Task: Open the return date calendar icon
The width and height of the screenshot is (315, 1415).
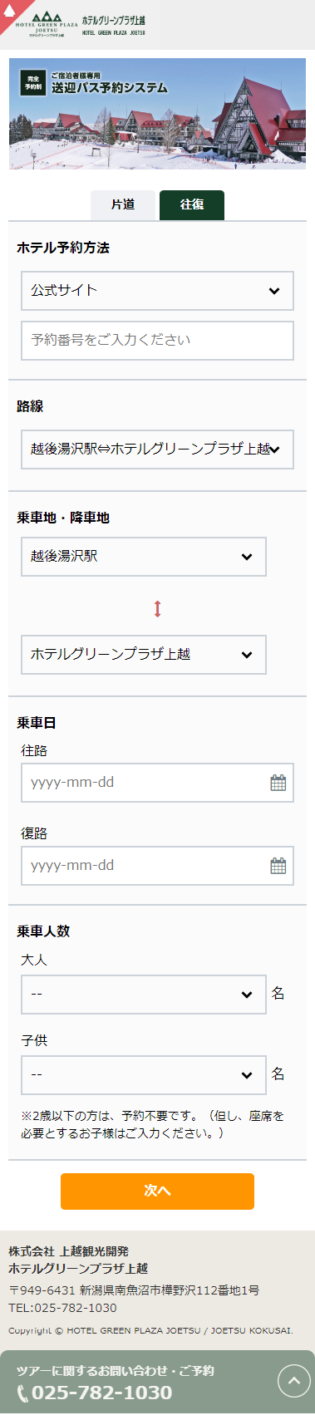Action: pos(278,866)
